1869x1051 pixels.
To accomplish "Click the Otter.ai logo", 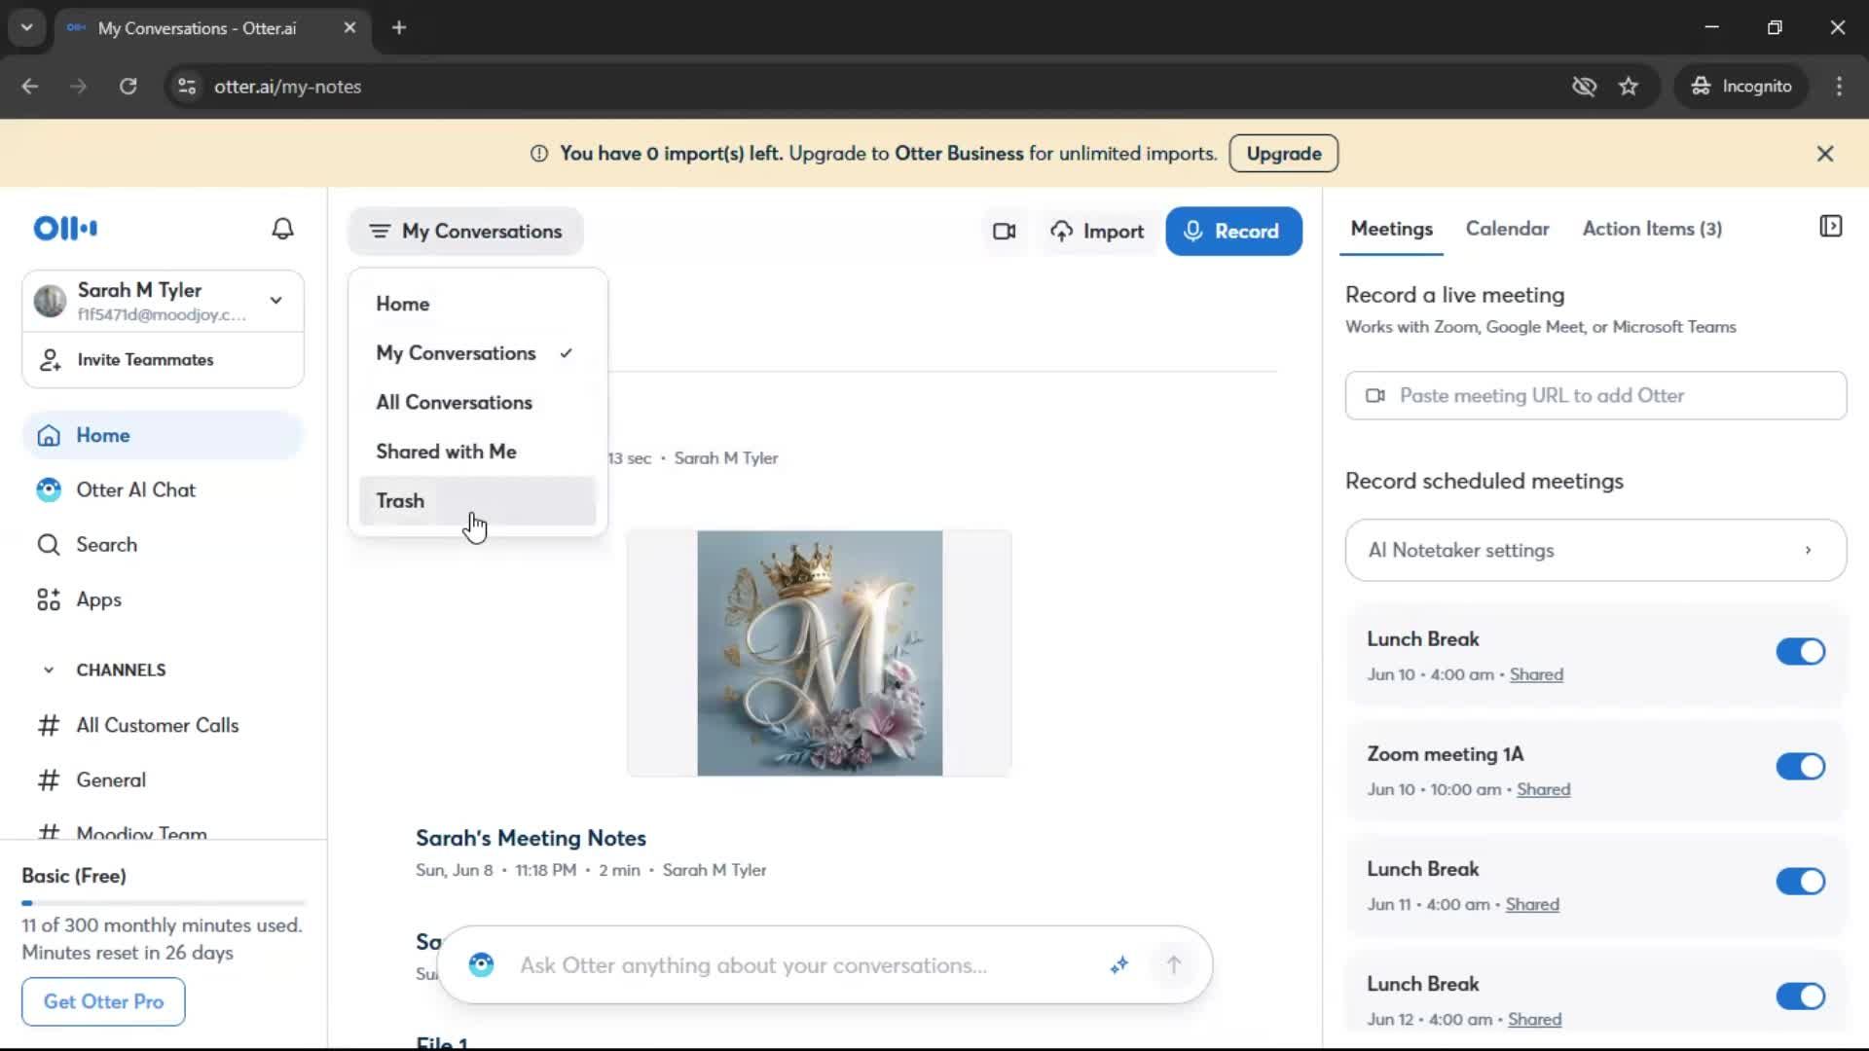I will click(65, 229).
